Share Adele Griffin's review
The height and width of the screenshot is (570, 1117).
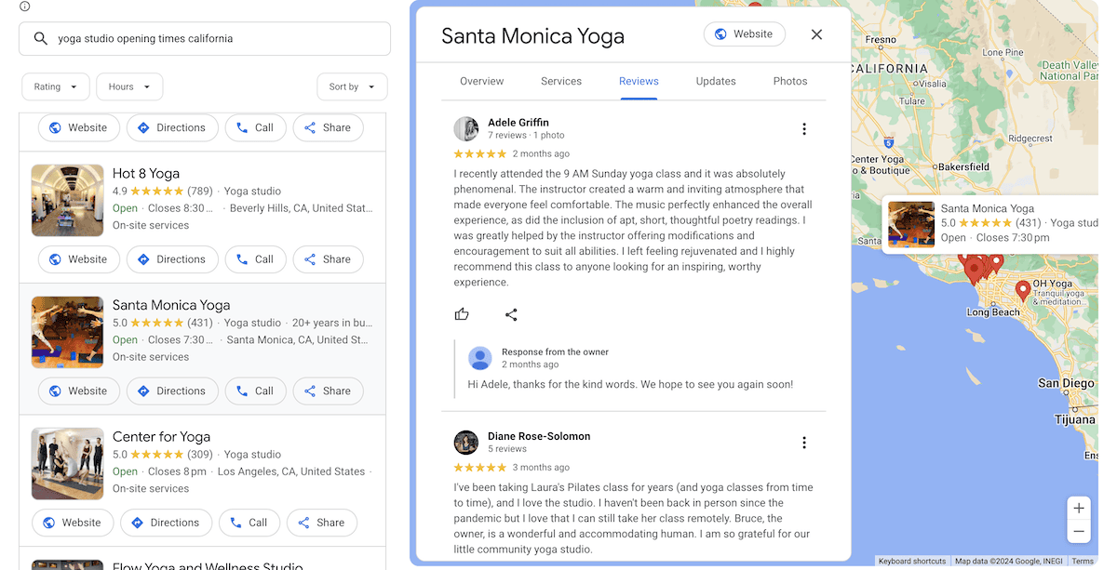click(511, 314)
